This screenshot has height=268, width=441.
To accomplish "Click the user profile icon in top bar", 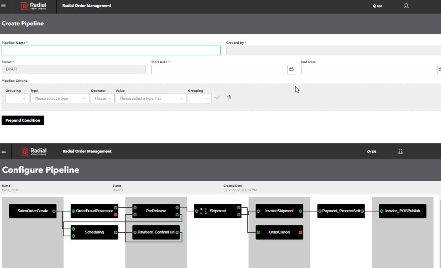I will pos(406,5).
